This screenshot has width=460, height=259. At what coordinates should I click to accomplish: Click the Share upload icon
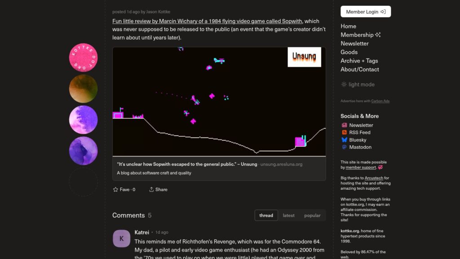151,189
